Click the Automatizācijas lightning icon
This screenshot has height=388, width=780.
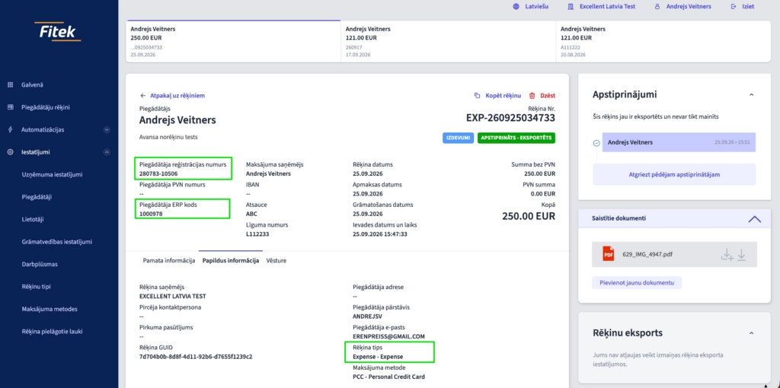(x=10, y=129)
